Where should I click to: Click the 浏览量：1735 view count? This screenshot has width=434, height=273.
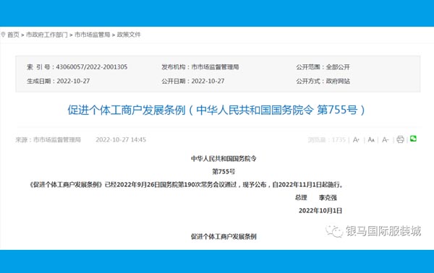(x=327, y=140)
